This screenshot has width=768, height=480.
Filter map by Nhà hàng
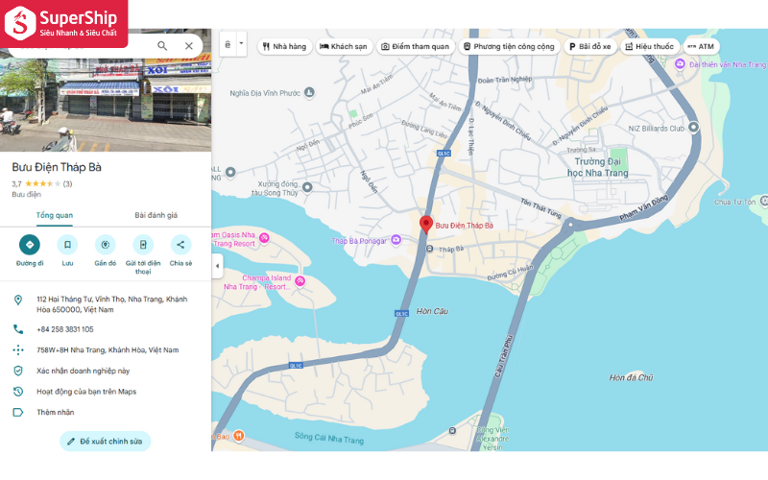click(284, 46)
